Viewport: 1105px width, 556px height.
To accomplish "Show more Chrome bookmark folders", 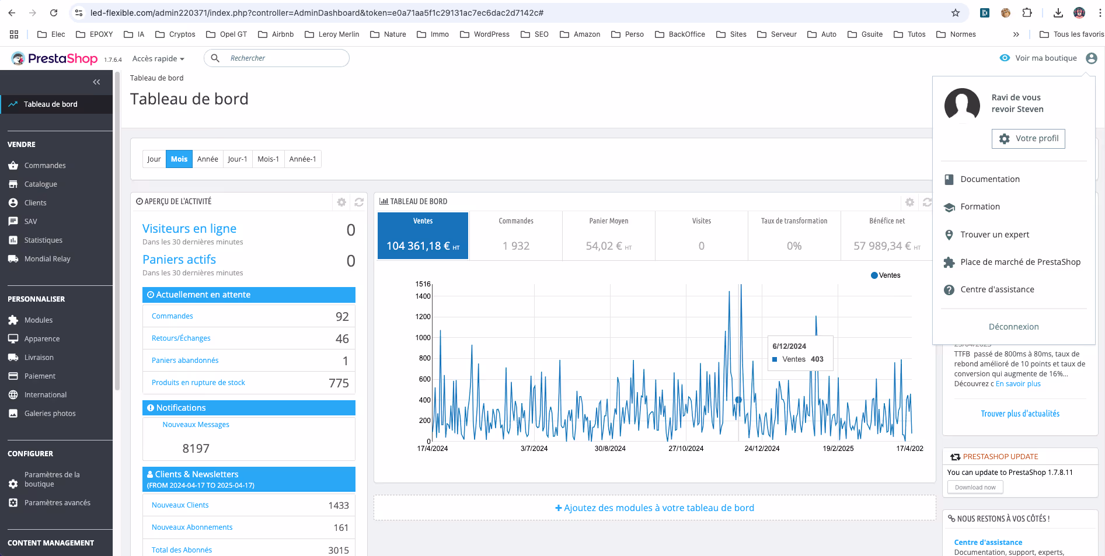I will pyautogui.click(x=1016, y=34).
